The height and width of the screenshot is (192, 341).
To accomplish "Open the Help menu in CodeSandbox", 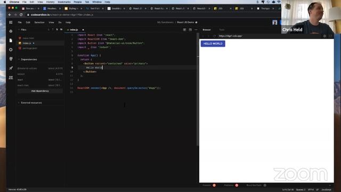I will (x=68, y=22).
